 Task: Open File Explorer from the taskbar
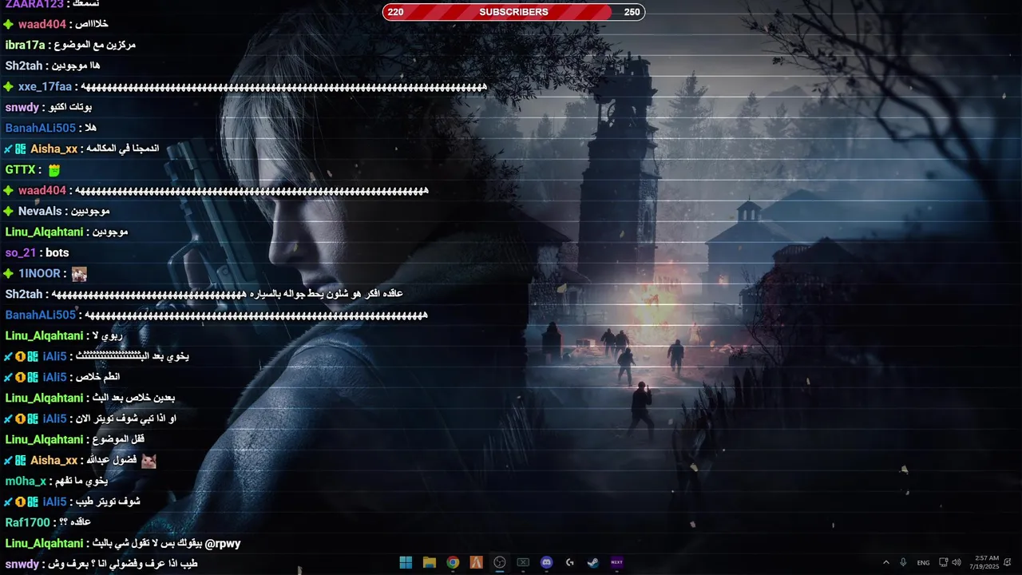(429, 562)
